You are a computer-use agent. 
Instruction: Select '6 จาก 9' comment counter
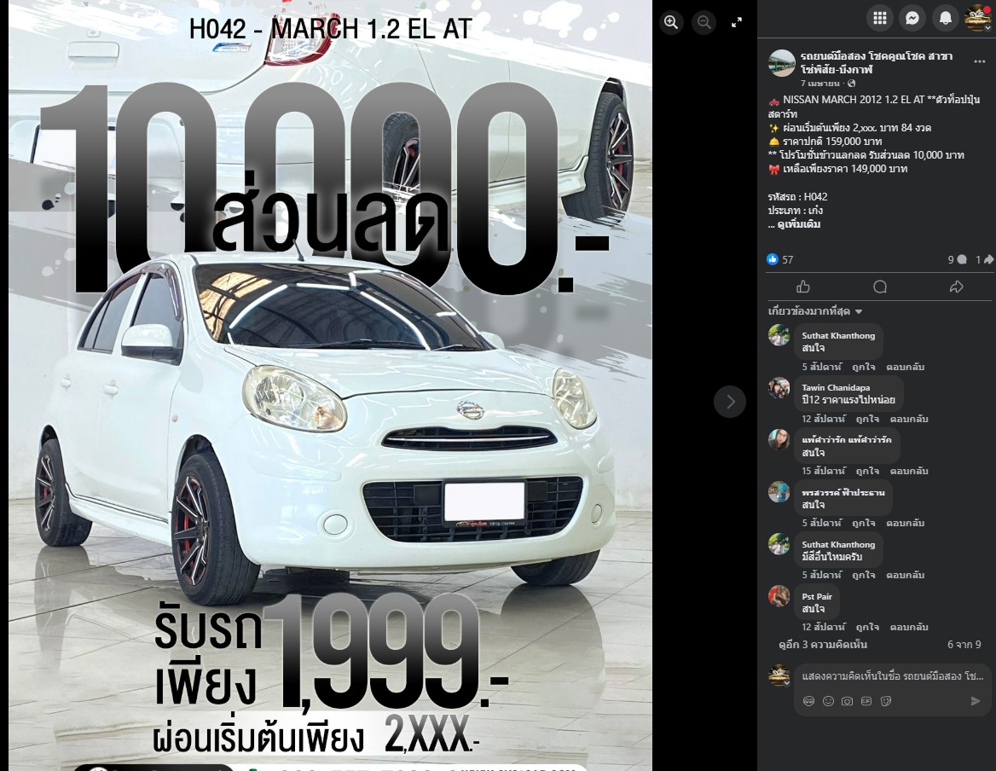coord(964,645)
